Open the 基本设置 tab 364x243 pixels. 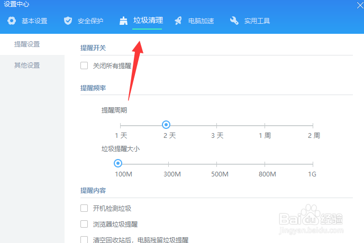coord(34,21)
